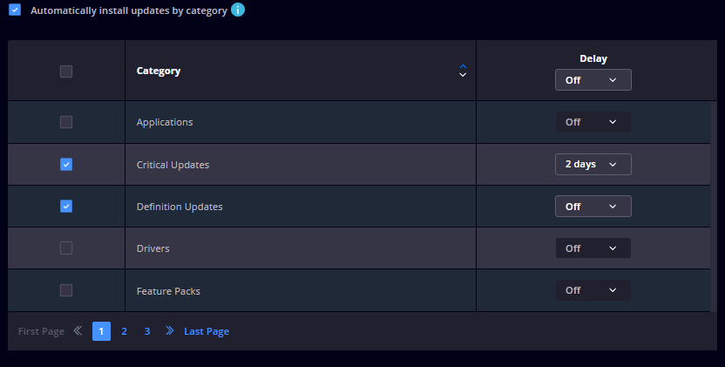Open the Feature Packs delay dropdown
The height and width of the screenshot is (367, 725).
pos(593,290)
